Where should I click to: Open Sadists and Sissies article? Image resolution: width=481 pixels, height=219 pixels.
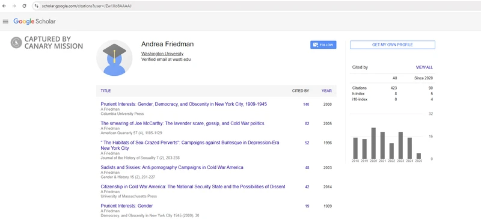(x=172, y=167)
